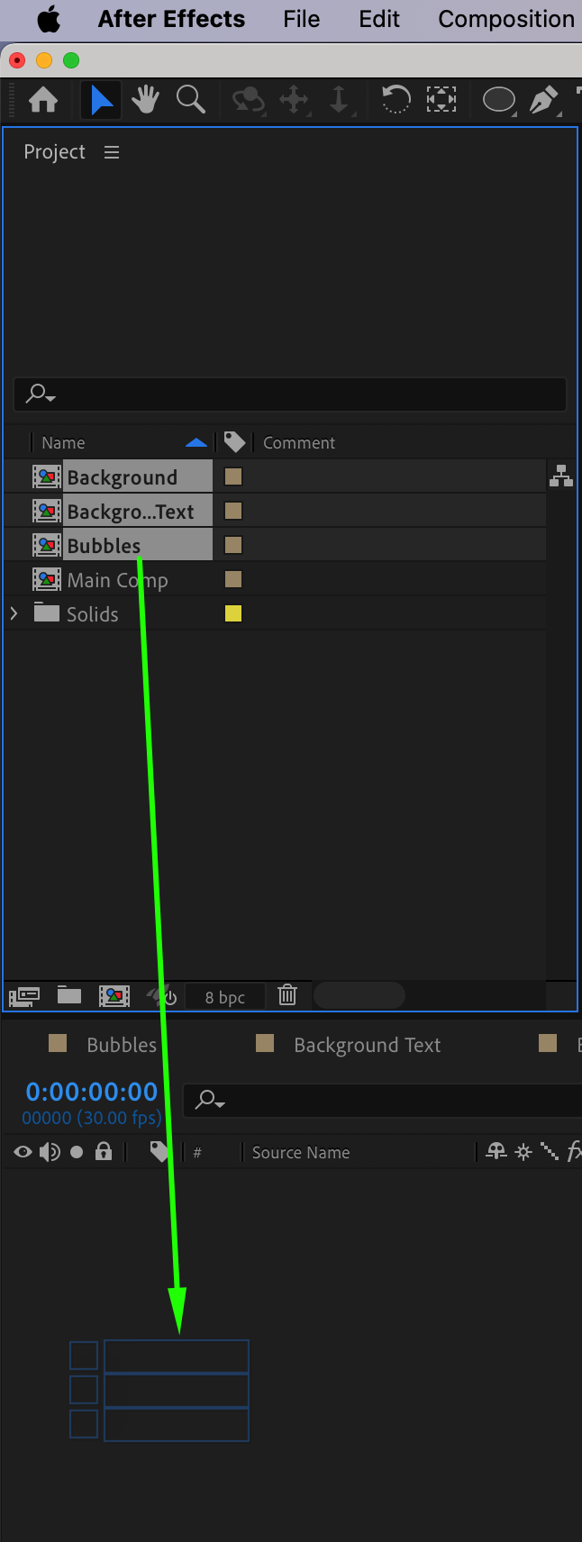Open the Project panel menu
Image resolution: width=582 pixels, height=1542 pixels.
pyautogui.click(x=112, y=152)
